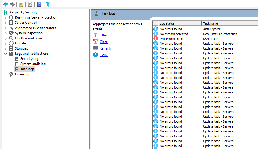The width and height of the screenshot is (258, 149).
Task: Expand the Storages node
Action: [5, 49]
